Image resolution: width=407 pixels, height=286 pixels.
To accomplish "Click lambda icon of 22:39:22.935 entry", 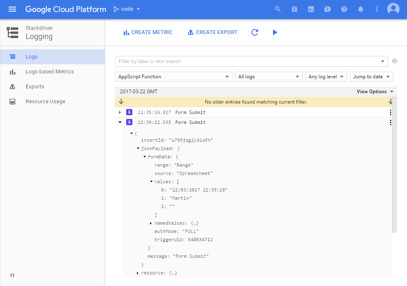I will click(129, 122).
